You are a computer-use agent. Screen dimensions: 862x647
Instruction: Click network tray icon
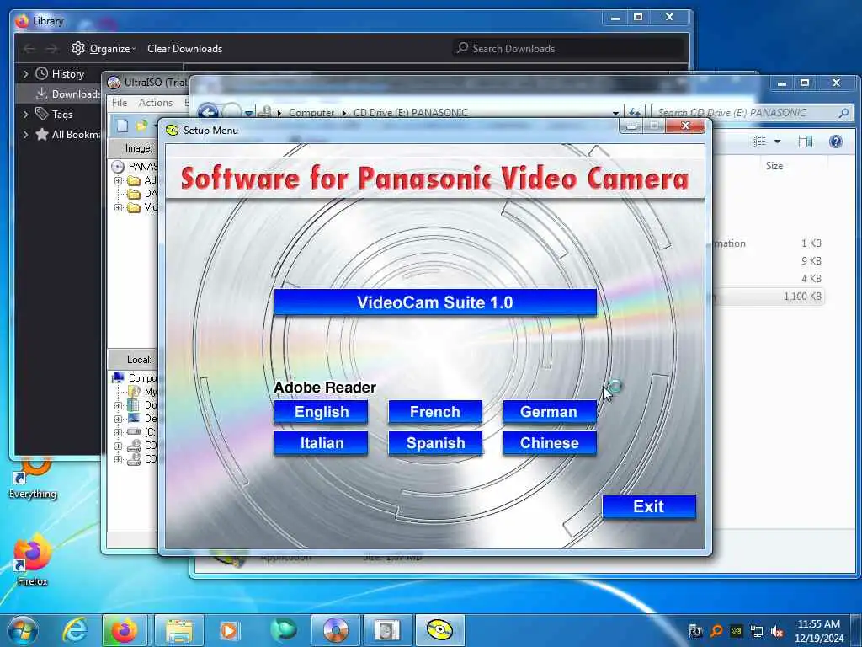(x=757, y=632)
